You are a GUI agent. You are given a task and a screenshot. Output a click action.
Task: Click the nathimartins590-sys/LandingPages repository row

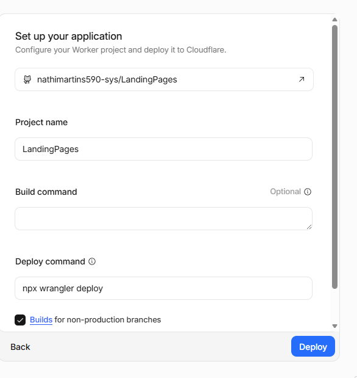[x=164, y=79]
